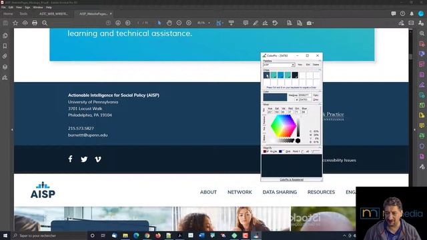Viewport: 427px width, 240px height.
Task: Expand the toolbox icon dropdown arrow
Action: click(313, 23)
